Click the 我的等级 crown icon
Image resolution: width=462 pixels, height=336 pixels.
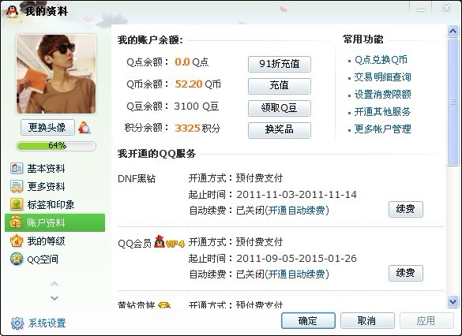(17, 241)
